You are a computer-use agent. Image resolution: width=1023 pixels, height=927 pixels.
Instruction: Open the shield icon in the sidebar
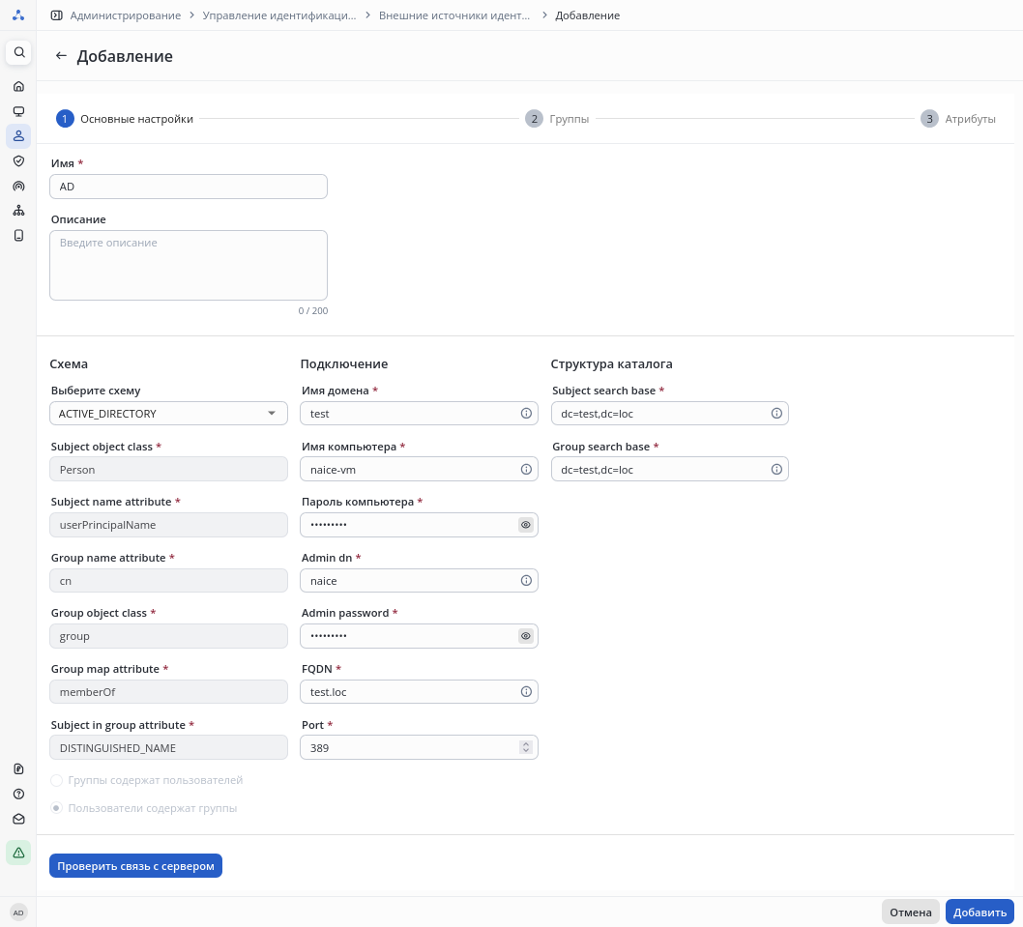coord(18,160)
